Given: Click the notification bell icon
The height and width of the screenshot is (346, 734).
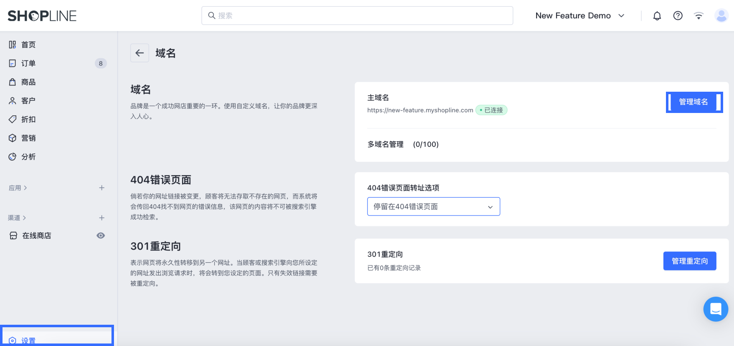Looking at the screenshot, I should coord(657,16).
